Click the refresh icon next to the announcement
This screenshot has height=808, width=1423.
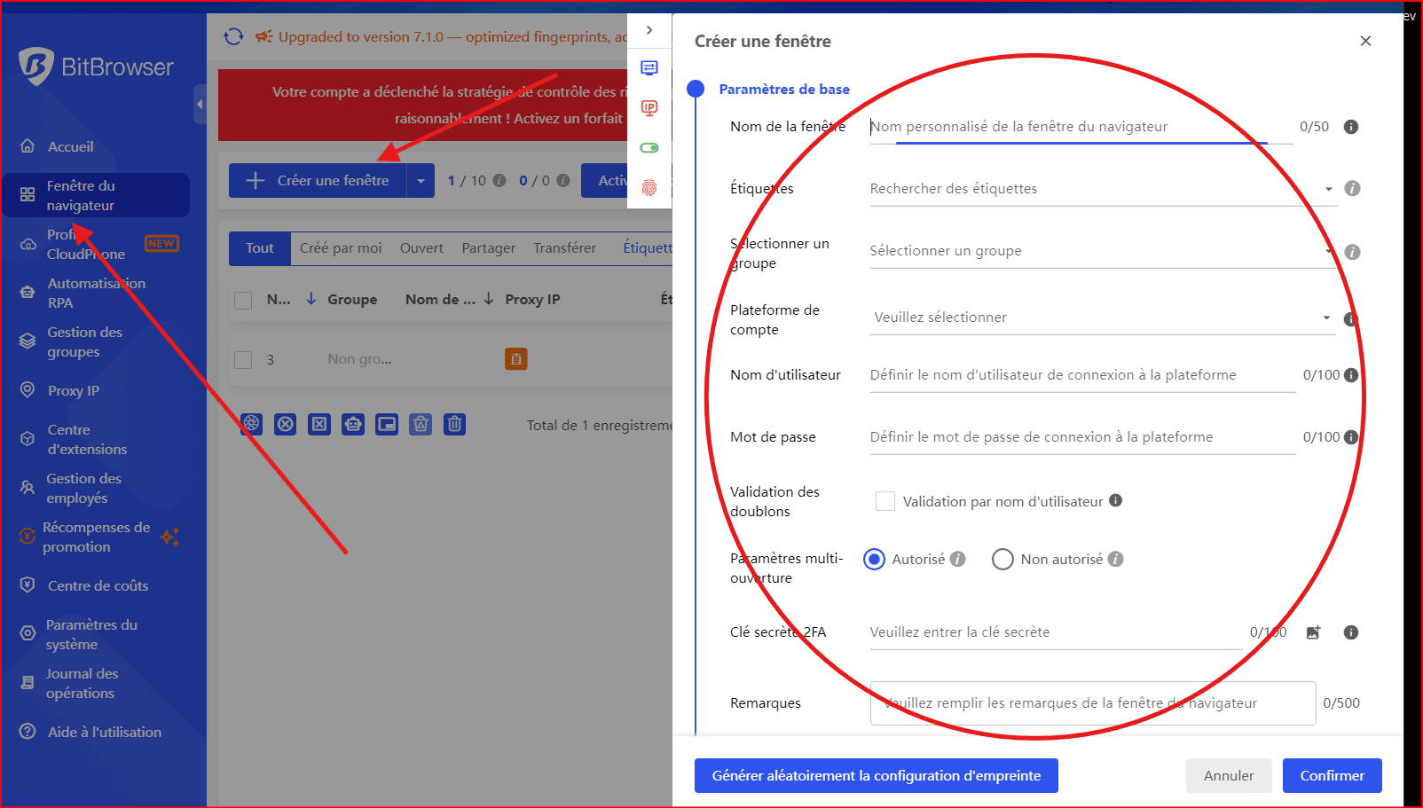pos(233,36)
